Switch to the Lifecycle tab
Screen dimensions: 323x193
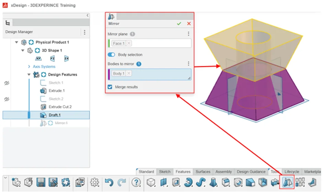tap(292, 172)
